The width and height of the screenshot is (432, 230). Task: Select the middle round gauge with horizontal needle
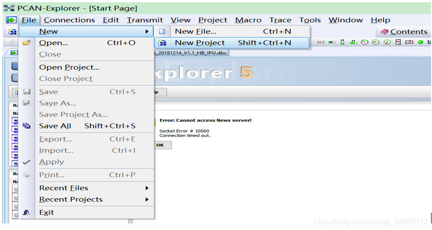pyautogui.click(x=376, y=42)
